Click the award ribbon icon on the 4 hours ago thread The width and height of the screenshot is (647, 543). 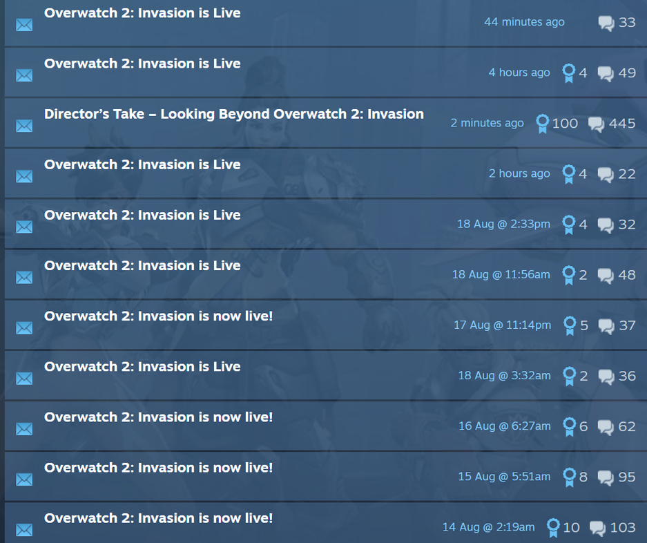click(568, 73)
